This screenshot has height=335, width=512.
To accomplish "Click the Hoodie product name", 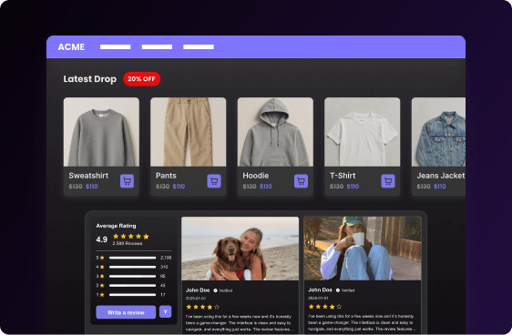I will [x=256, y=176].
